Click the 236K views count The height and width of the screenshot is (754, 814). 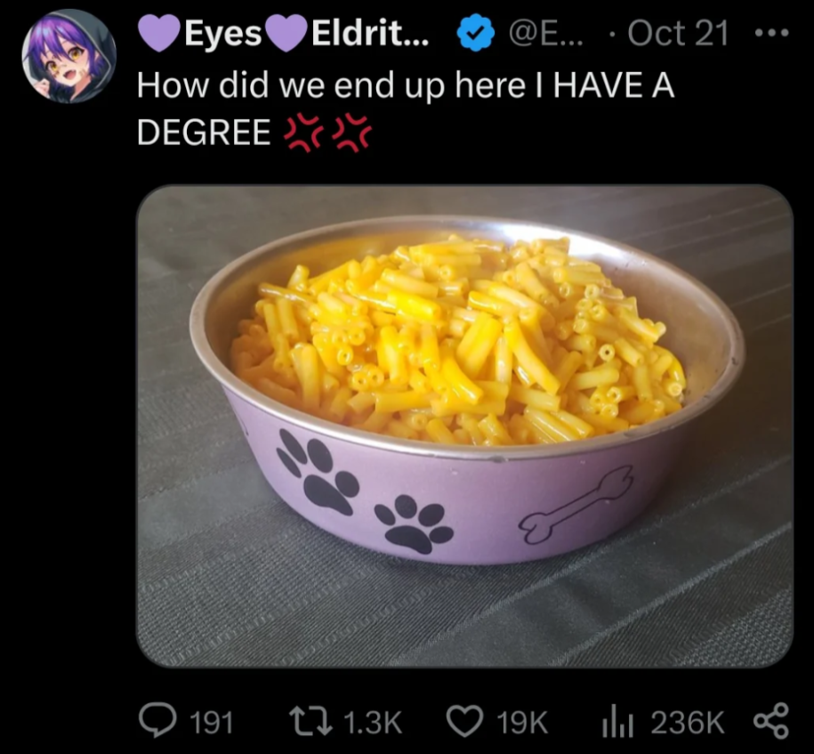[687, 722]
